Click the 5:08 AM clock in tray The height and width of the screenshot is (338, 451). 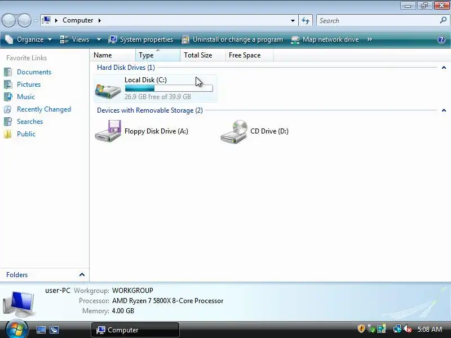click(430, 329)
